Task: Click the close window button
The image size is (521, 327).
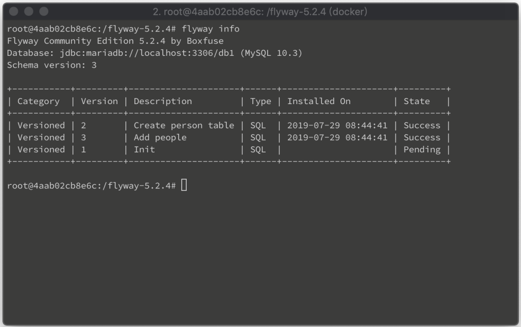Action: 14,12
